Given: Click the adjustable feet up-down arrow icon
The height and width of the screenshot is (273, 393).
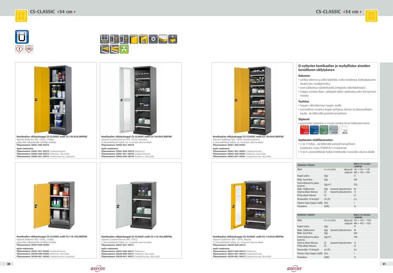Looking at the screenshot, I should [173, 39].
